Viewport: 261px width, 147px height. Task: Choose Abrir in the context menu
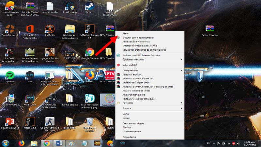[x=150, y=34]
